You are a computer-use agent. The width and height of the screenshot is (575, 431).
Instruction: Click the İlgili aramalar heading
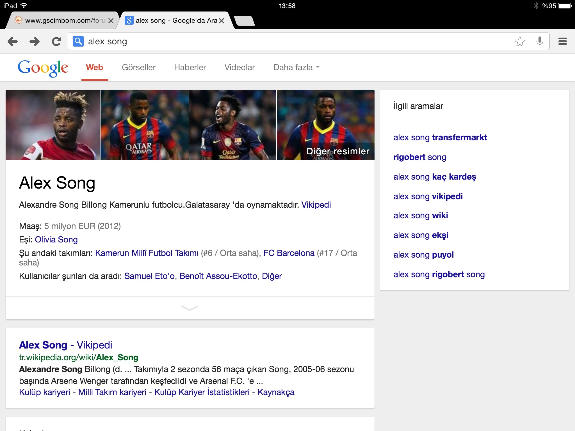[x=418, y=106]
